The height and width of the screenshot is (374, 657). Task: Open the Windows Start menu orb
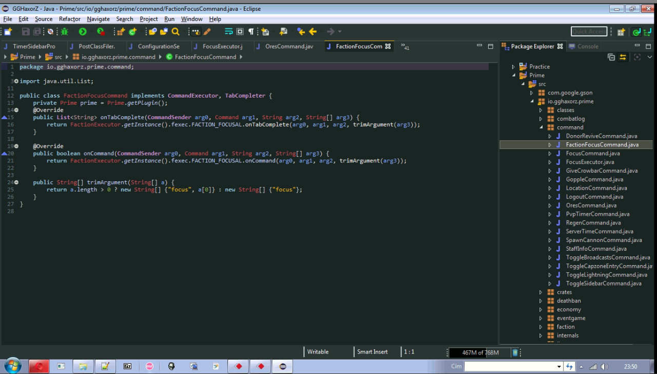12,366
